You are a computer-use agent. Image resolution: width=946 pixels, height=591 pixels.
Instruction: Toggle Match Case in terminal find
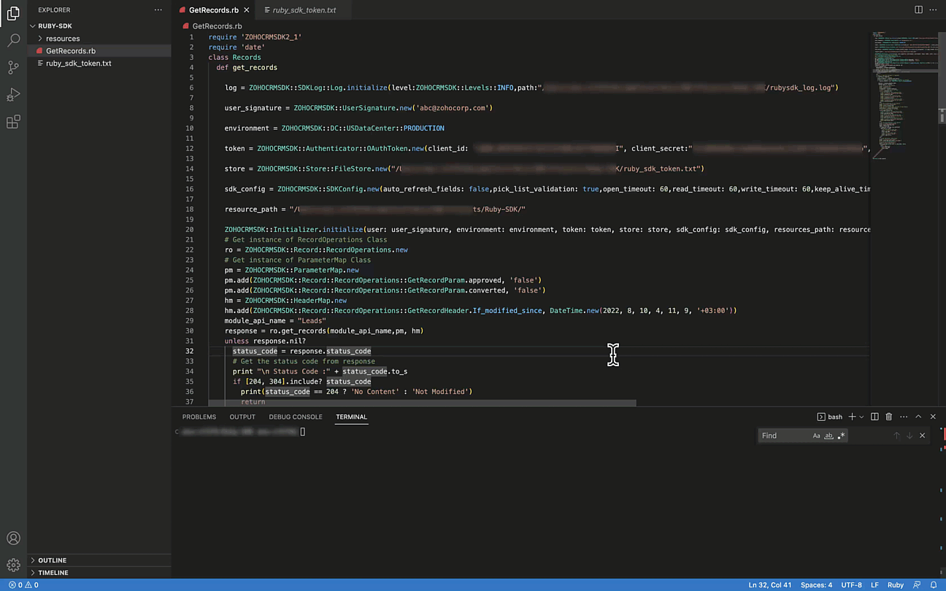point(816,436)
